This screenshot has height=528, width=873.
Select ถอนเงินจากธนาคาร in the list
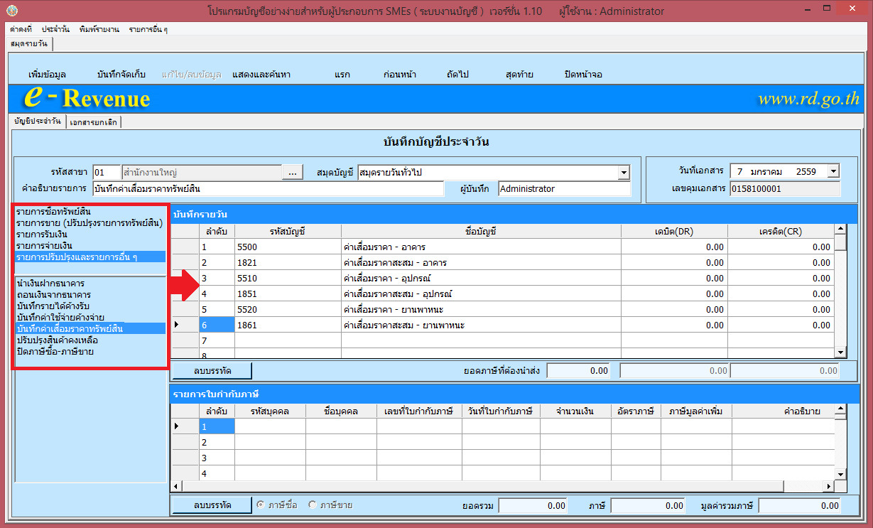(89, 294)
